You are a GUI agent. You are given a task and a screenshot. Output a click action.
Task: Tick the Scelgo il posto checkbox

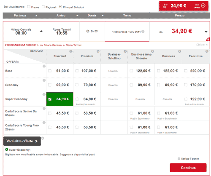pyautogui.click(x=179, y=159)
